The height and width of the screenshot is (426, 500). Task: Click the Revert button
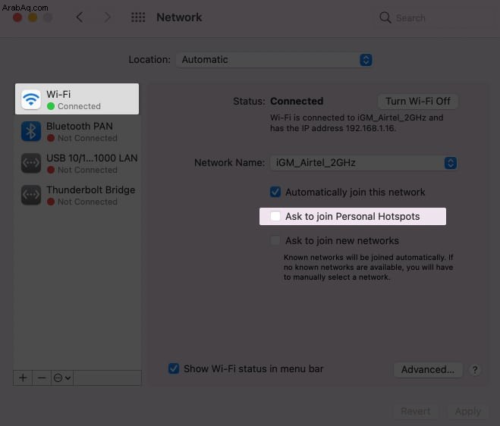(x=416, y=412)
